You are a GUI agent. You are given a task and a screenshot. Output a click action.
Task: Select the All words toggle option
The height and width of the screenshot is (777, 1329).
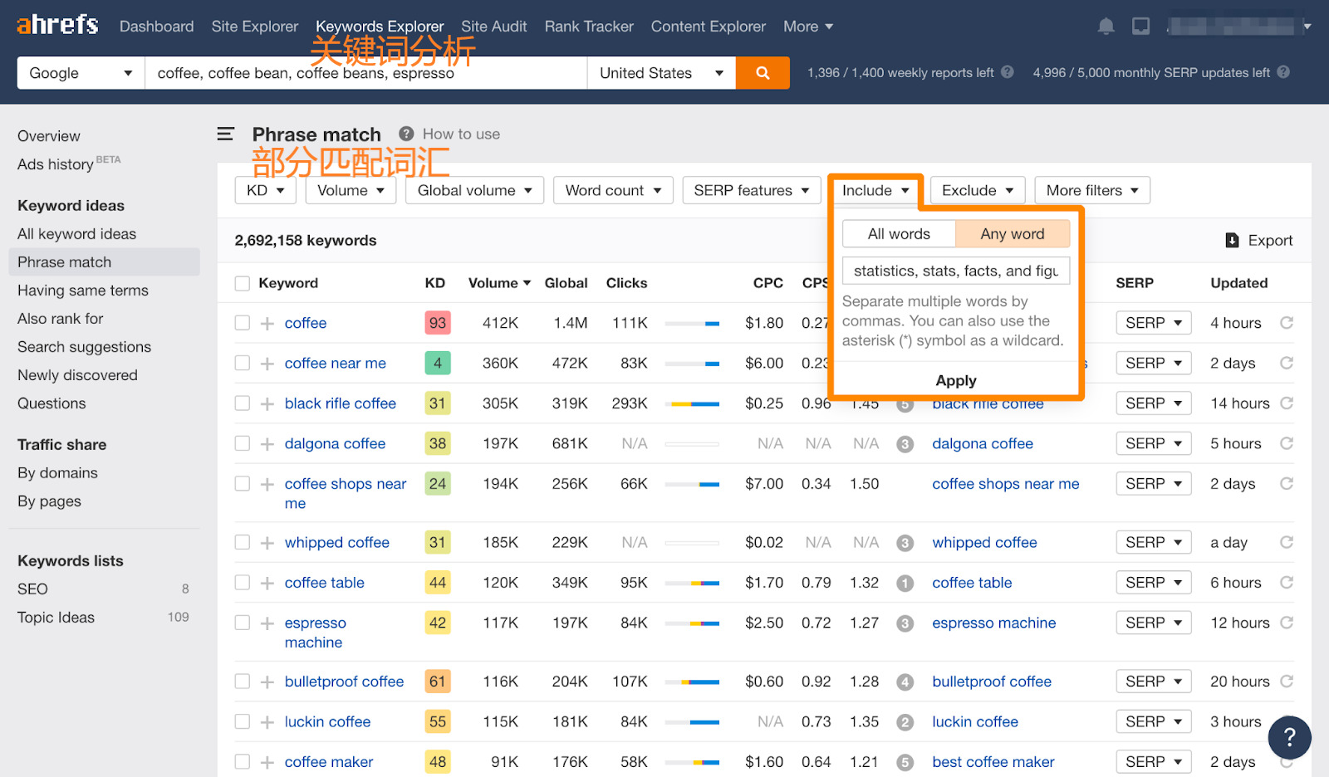pos(899,234)
